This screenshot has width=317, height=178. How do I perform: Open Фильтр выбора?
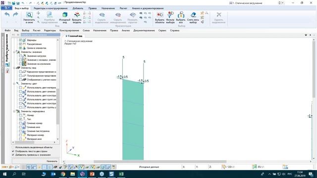click(170, 18)
